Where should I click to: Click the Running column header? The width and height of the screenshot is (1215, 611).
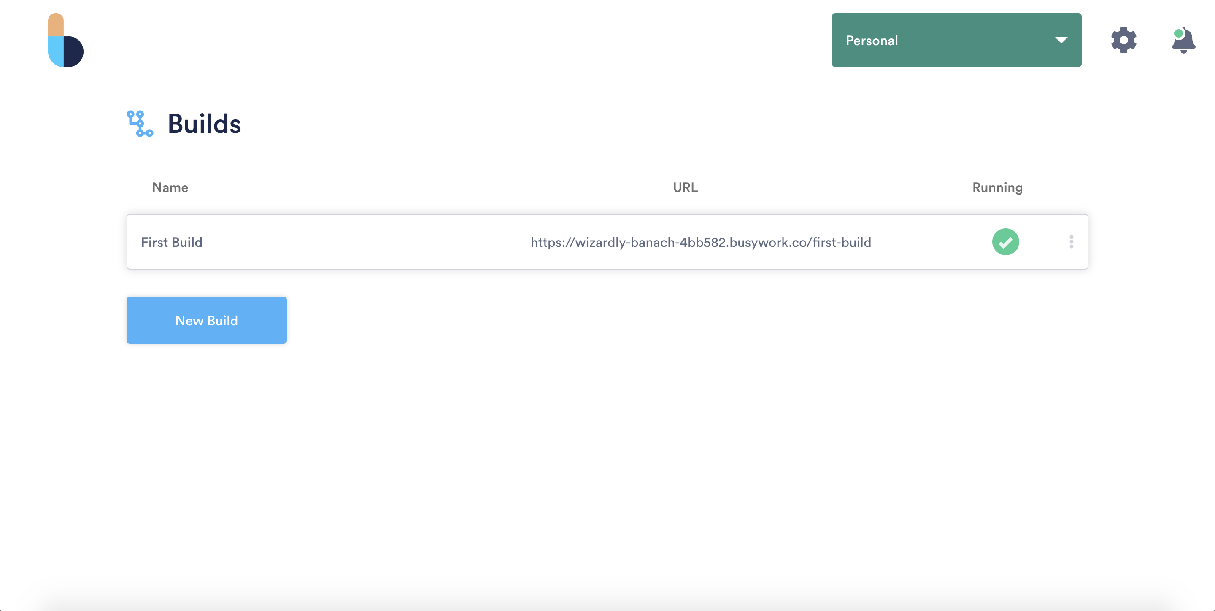point(997,187)
